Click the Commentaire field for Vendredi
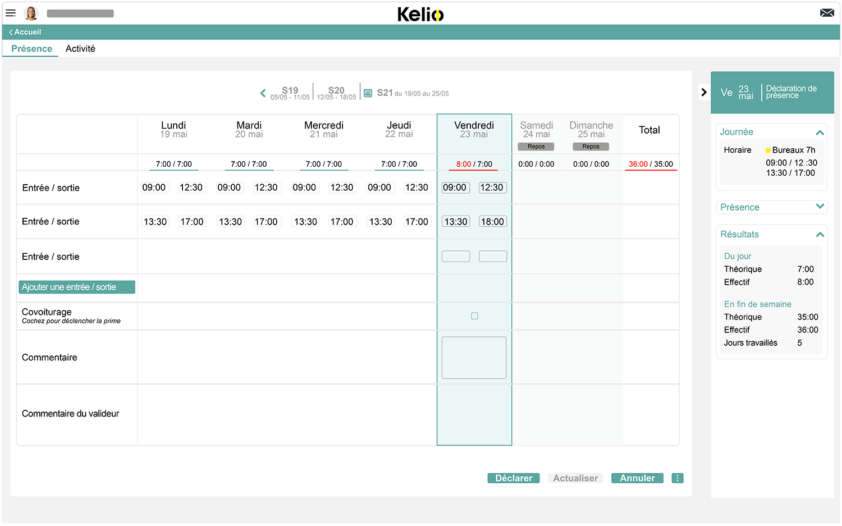This screenshot has width=842, height=526. [x=474, y=357]
